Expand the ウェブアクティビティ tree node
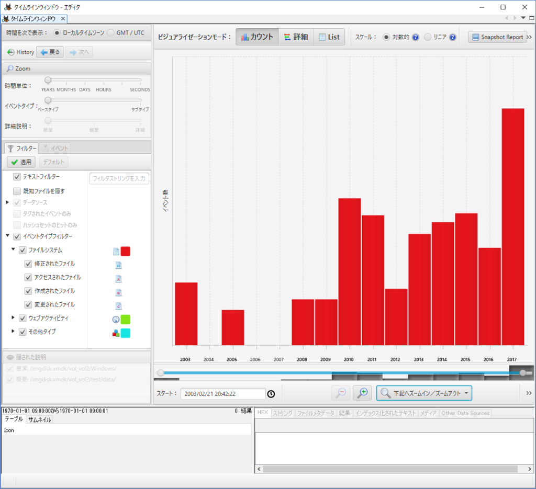 point(13,317)
